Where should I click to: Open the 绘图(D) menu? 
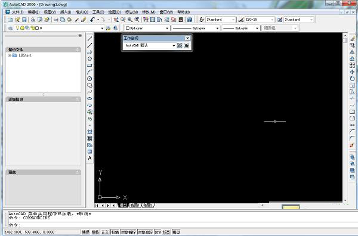[115, 12]
